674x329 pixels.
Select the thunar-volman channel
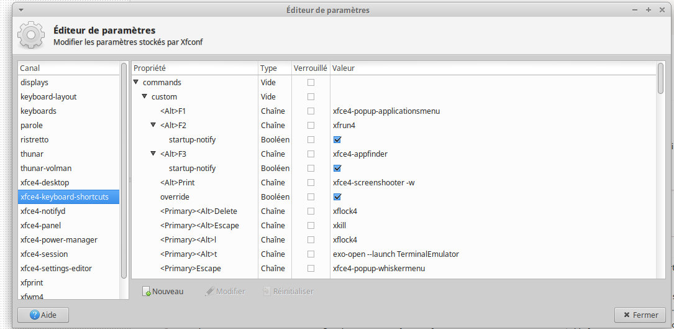pos(46,168)
